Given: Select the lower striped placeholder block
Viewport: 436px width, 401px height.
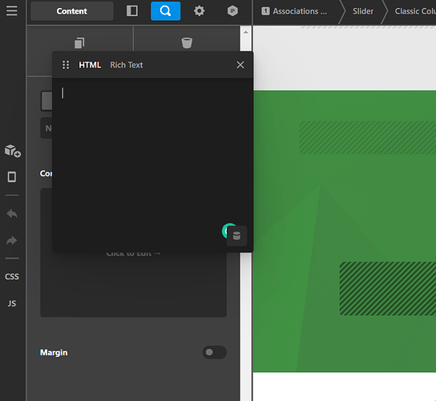Looking at the screenshot, I should (388, 288).
